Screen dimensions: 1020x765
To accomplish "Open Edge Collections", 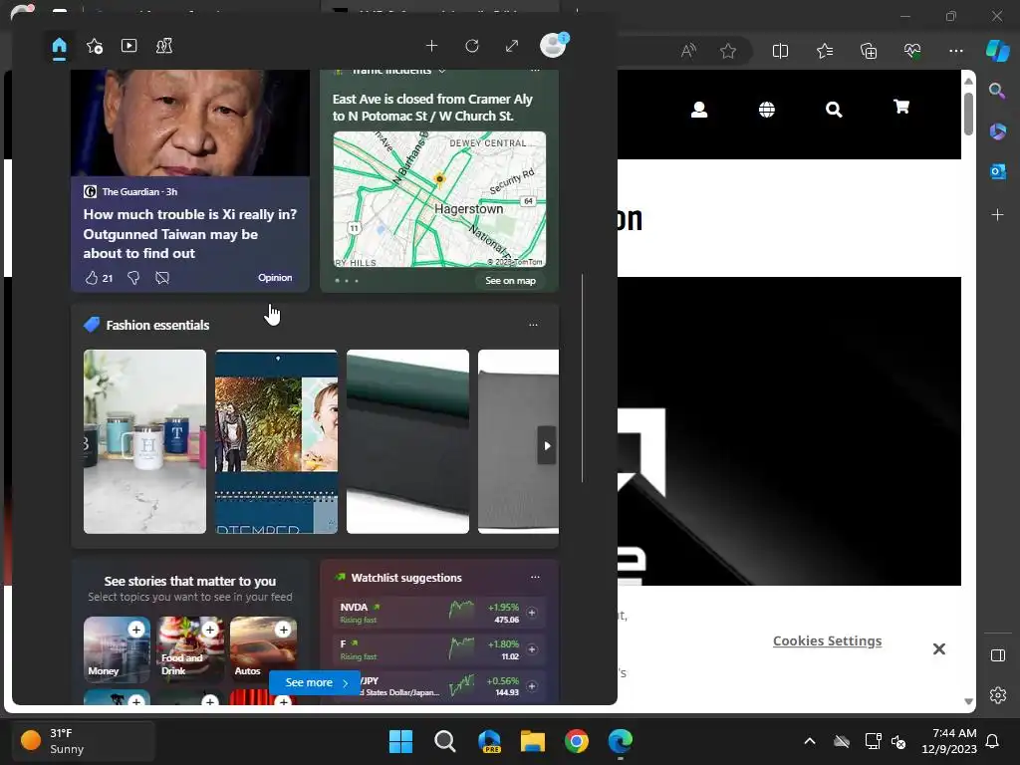I will 869,51.
